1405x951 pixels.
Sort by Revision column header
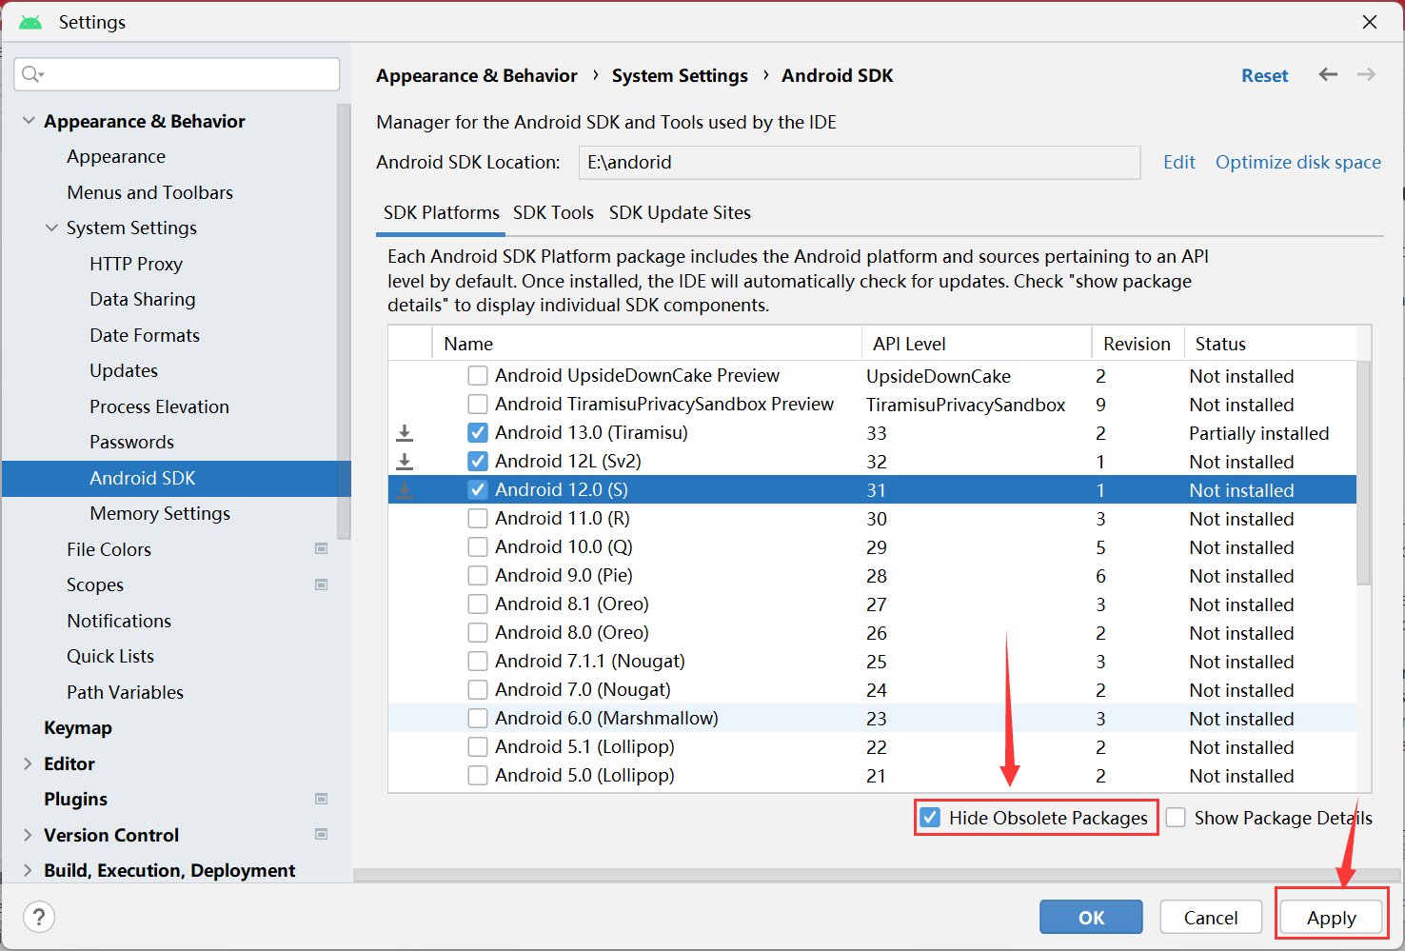click(x=1138, y=344)
